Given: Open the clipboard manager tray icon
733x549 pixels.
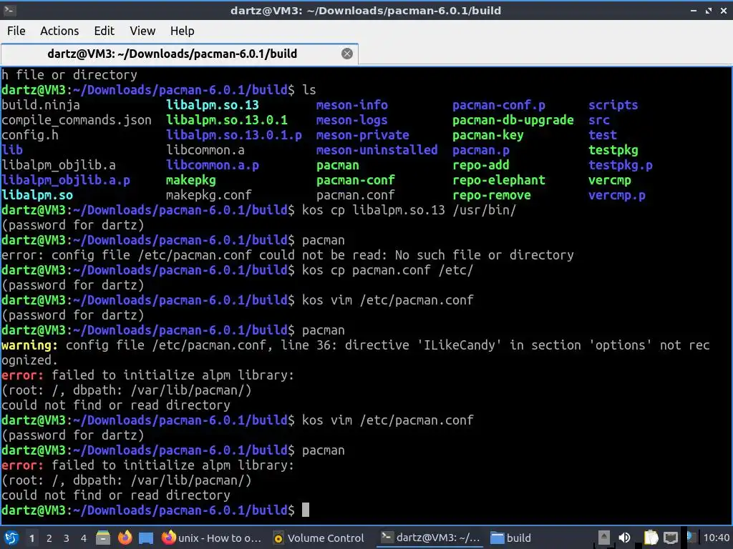Looking at the screenshot, I should [650, 538].
